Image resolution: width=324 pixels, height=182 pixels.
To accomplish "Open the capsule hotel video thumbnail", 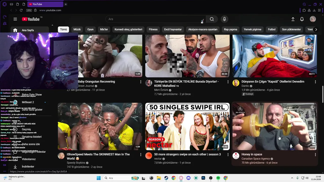I will (x=275, y=56).
